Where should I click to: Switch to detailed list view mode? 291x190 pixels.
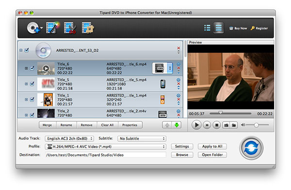click(x=218, y=28)
